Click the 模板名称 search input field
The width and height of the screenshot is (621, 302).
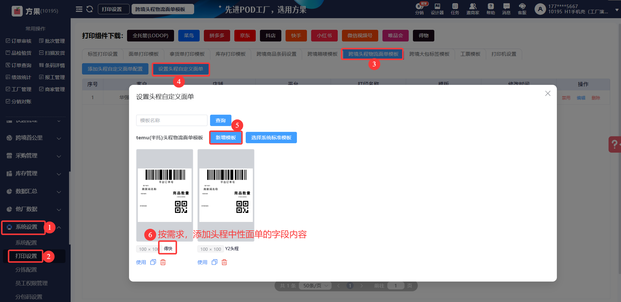172,120
